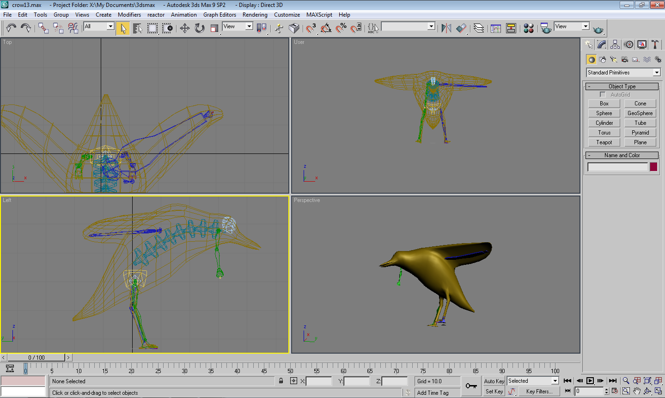
Task: Select the Move tool in the toolbar
Action: pyautogui.click(x=184, y=28)
